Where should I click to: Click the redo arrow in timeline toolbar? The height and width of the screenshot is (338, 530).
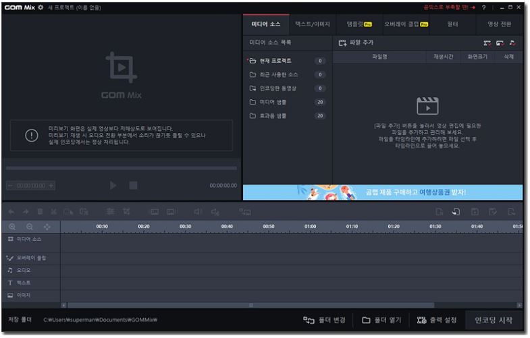click(26, 212)
